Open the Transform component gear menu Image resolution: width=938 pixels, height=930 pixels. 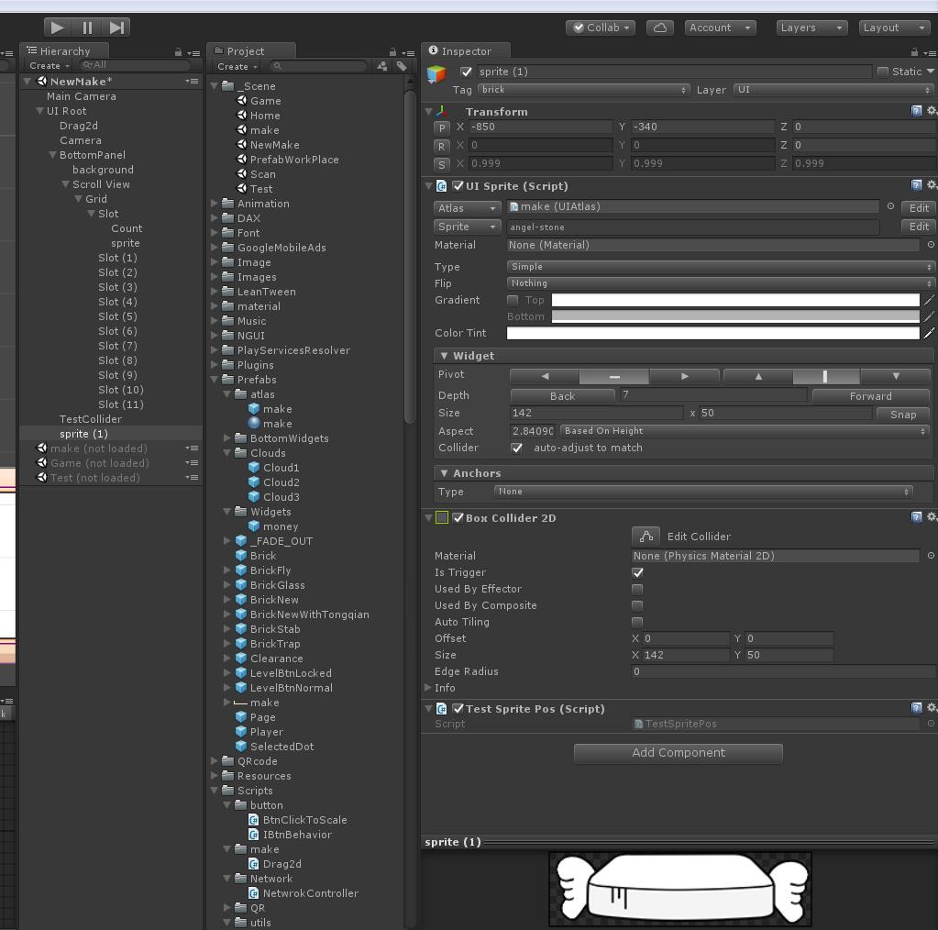point(932,111)
